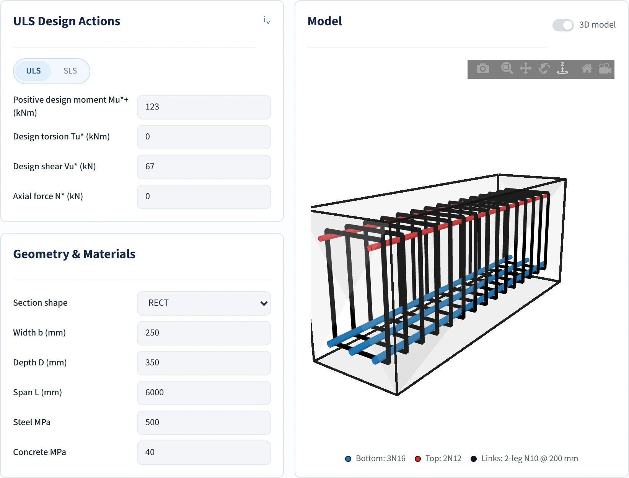
Task: Click the 'Width b (mm)' label
Action: pyautogui.click(x=39, y=332)
